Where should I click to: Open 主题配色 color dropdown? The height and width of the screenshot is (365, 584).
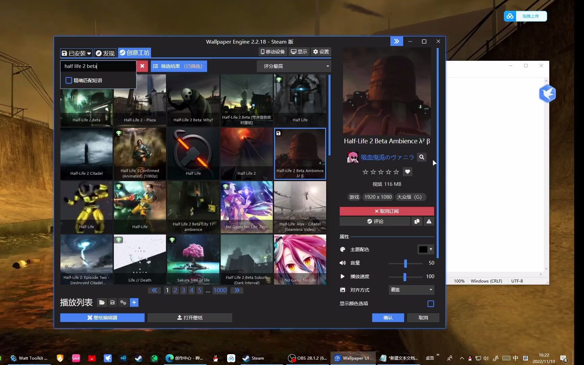click(426, 249)
